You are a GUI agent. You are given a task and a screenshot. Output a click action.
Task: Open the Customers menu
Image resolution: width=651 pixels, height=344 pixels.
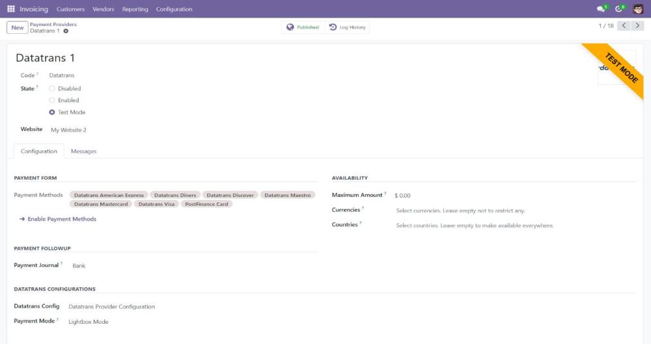pos(70,9)
